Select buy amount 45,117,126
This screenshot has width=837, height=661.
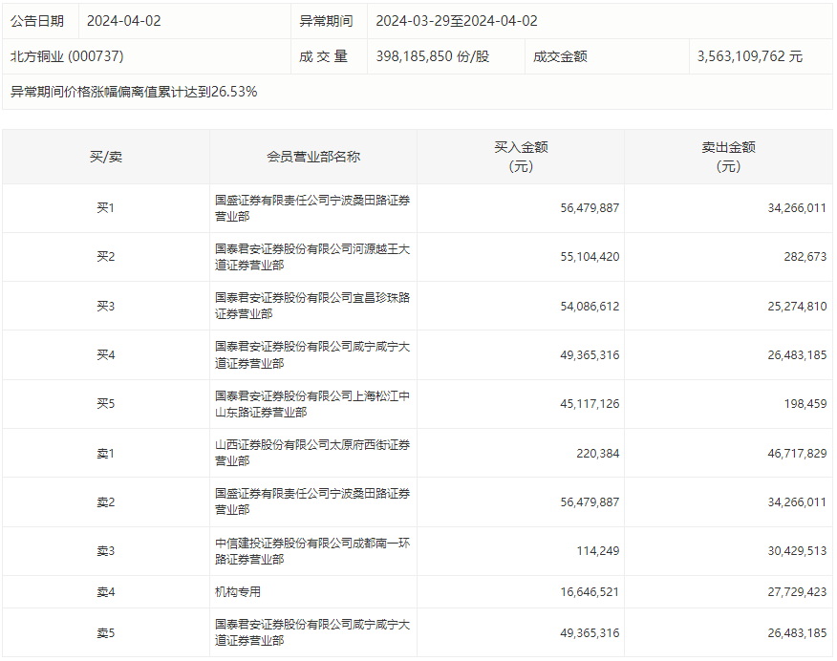pos(590,404)
